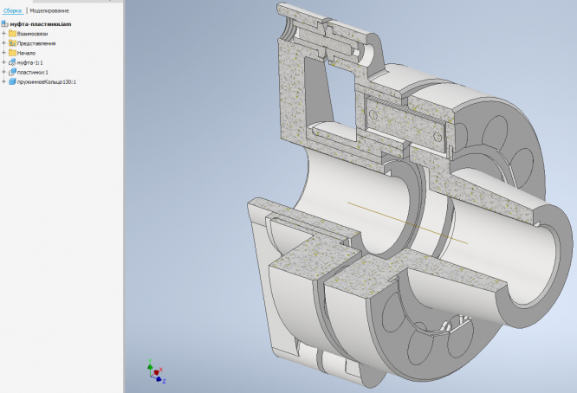Click the assembly icon beside муфта-пластинки.iam
This screenshot has width=577, height=393.
[5, 24]
